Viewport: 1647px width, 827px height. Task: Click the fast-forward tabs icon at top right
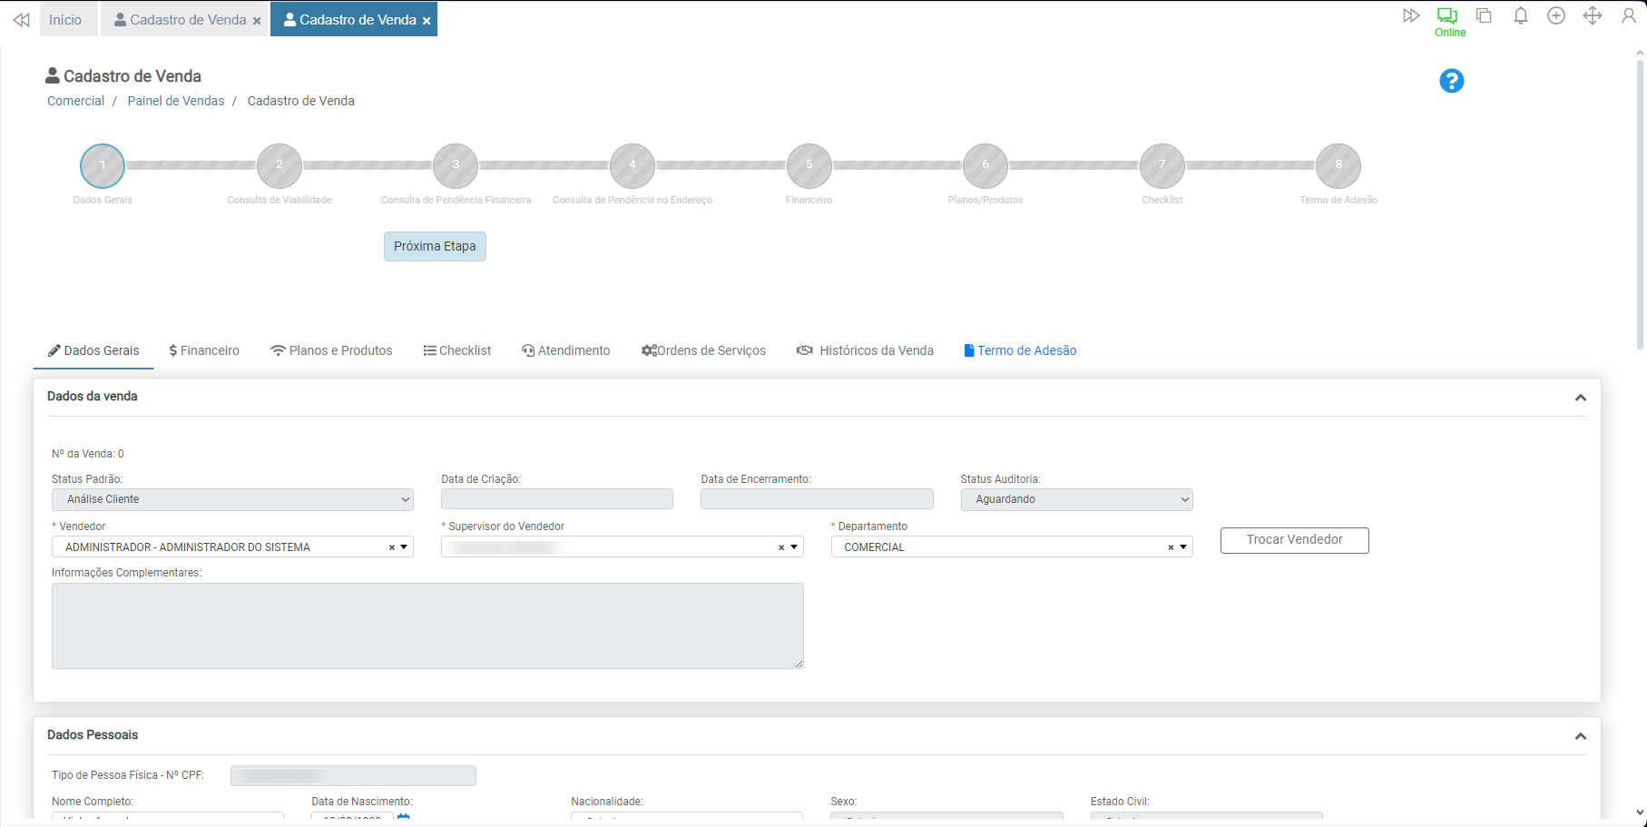coord(1410,16)
